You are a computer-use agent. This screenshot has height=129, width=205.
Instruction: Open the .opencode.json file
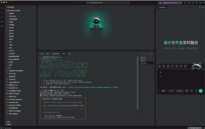pos(20,82)
